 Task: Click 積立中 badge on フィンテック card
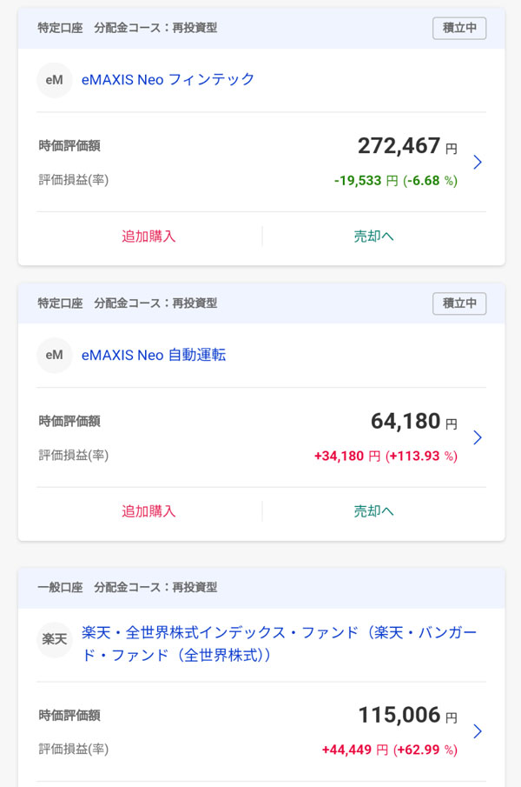(x=459, y=28)
